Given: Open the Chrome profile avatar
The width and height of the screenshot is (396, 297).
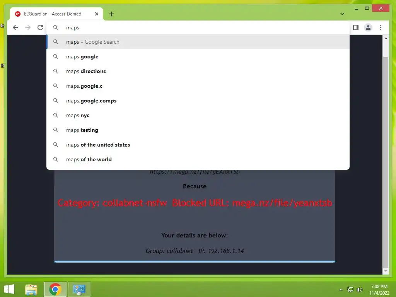Looking at the screenshot, I should [368, 27].
